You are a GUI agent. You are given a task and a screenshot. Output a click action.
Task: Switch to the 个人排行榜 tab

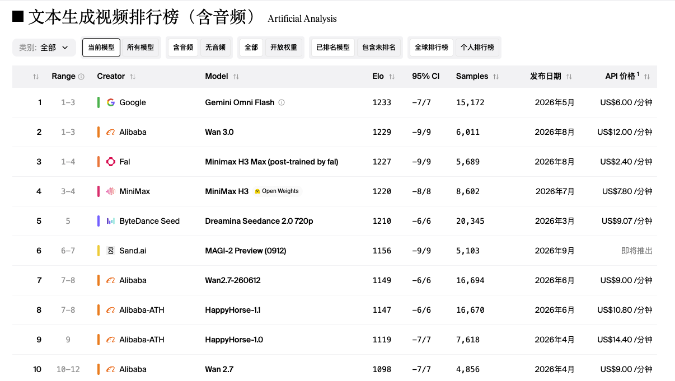coord(477,48)
